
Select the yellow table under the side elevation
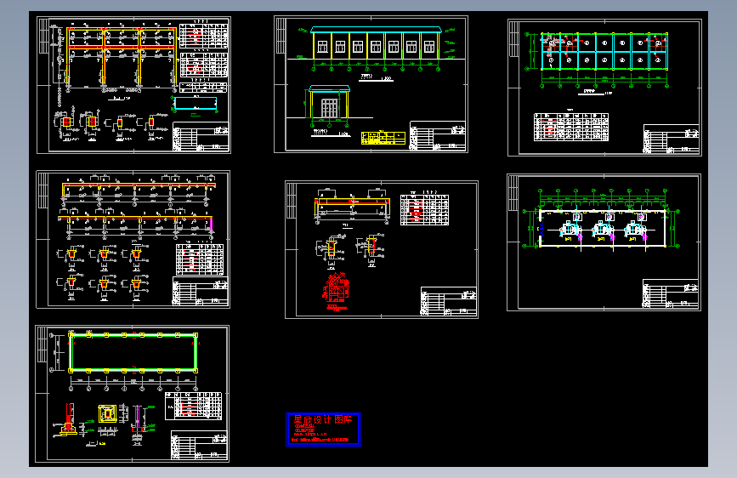(x=383, y=138)
